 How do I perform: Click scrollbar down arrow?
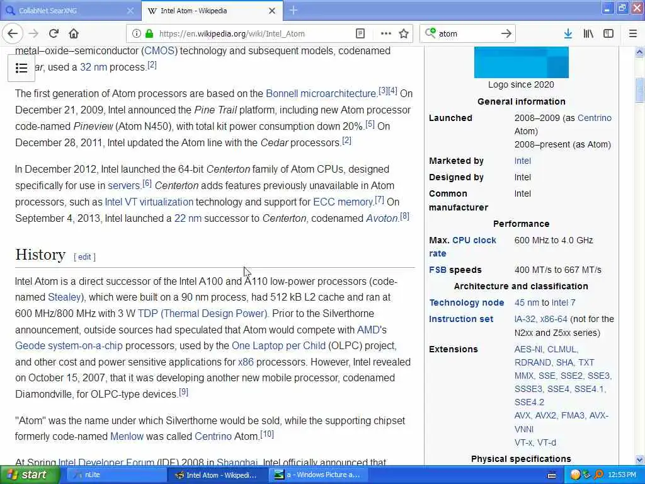[x=639, y=459]
